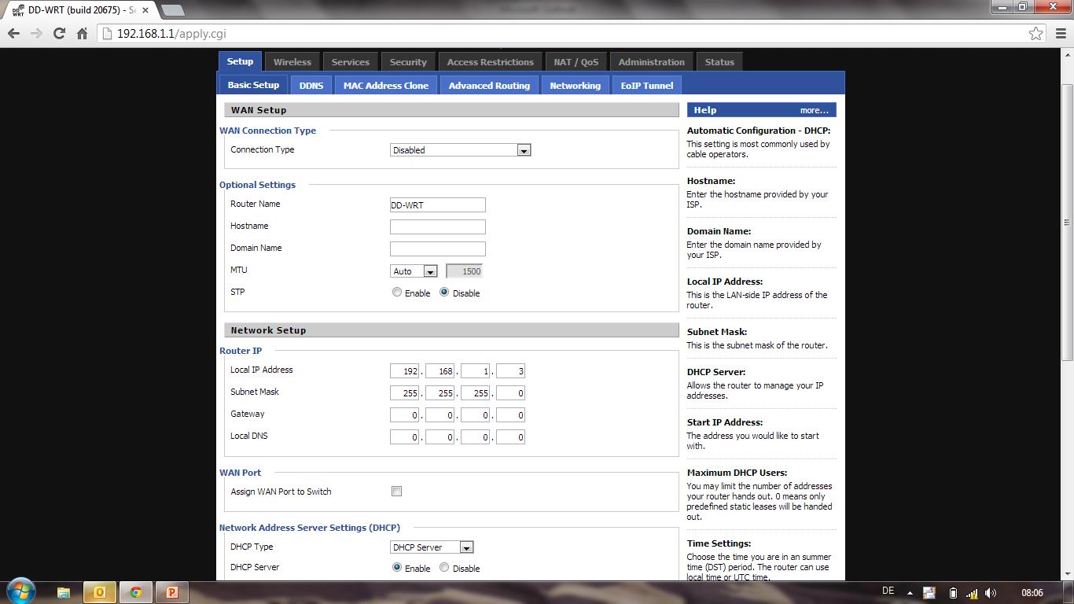The height and width of the screenshot is (604, 1074).
Task: Click the MTU value field showing 1500
Action: coord(465,271)
